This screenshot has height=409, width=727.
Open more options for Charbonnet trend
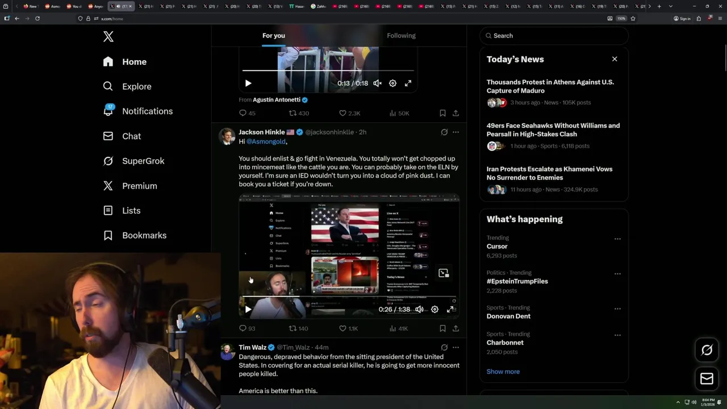pos(617,335)
